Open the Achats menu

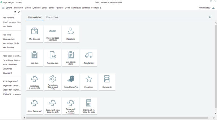(51, 8)
